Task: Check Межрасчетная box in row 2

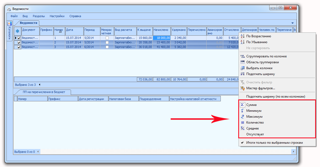Action: tap(107, 43)
